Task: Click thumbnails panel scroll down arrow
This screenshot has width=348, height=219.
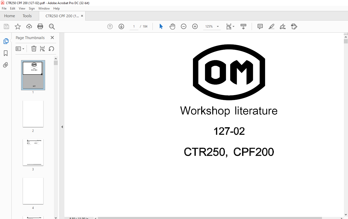Action: [x=56, y=217]
